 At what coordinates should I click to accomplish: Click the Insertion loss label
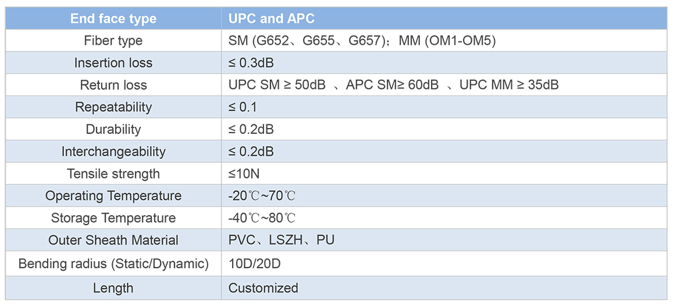click(x=113, y=63)
